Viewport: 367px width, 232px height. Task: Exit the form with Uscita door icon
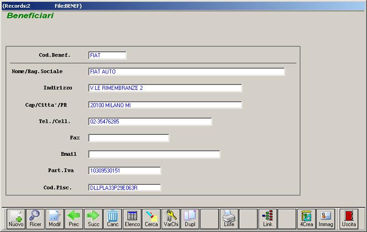349,219
